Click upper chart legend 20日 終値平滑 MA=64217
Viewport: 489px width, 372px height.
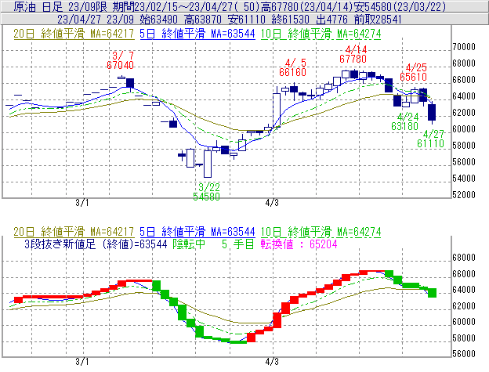74,34
